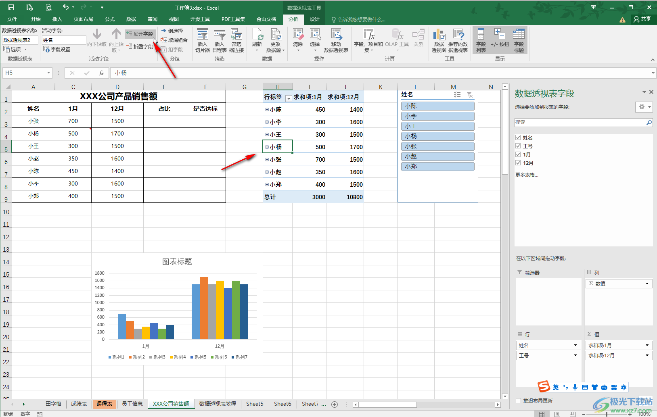Switch to Page Layout view icon

557,414
